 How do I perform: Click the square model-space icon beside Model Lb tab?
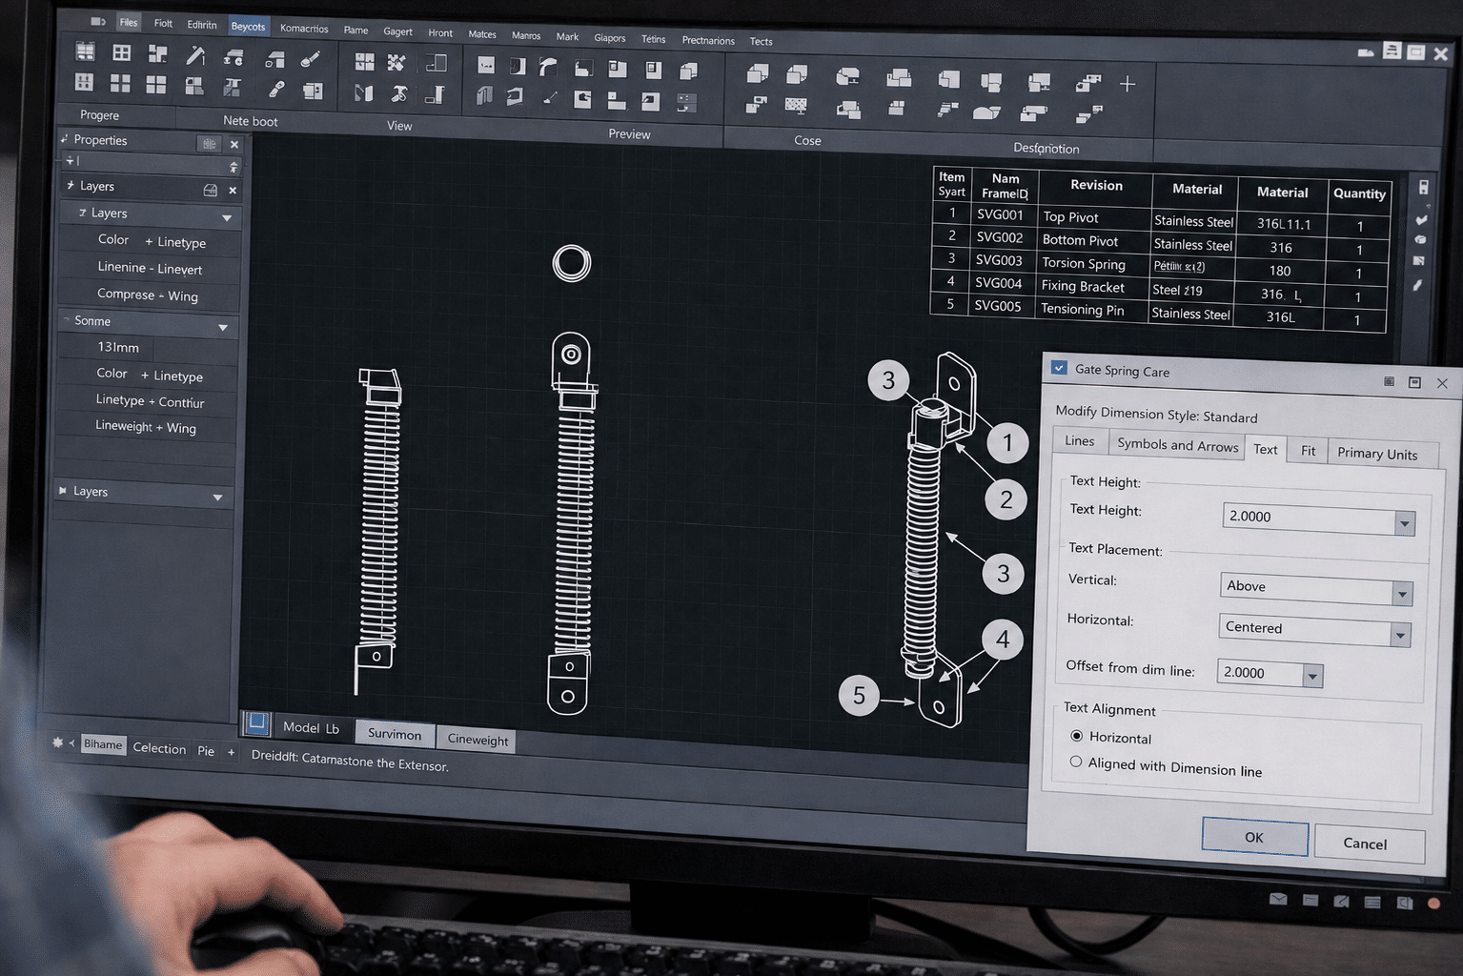(x=256, y=722)
